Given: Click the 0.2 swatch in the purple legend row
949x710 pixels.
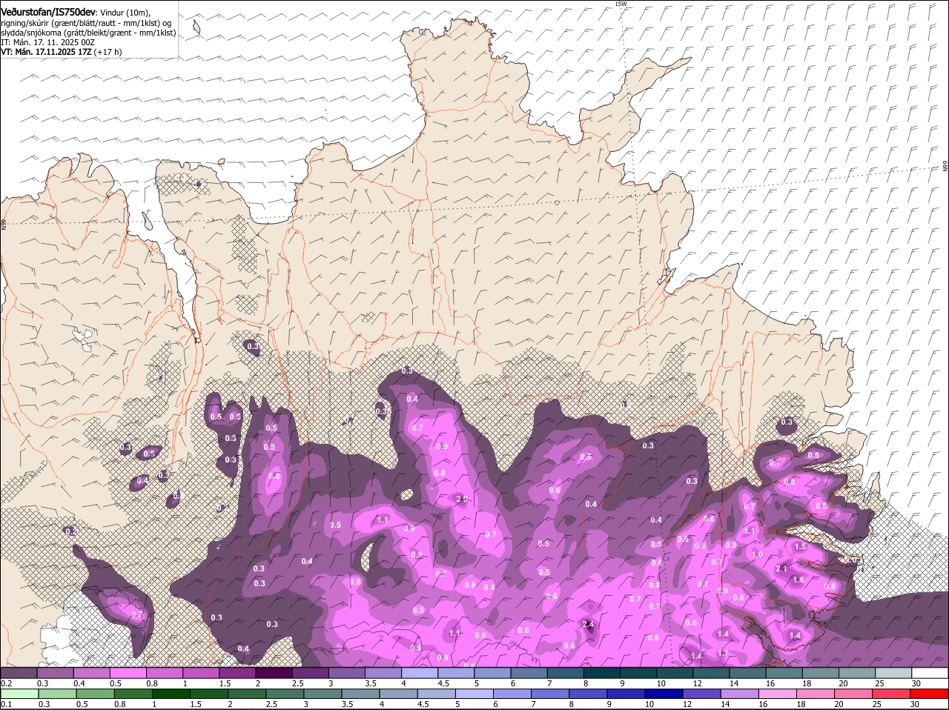Looking at the screenshot, I should (x=19, y=672).
